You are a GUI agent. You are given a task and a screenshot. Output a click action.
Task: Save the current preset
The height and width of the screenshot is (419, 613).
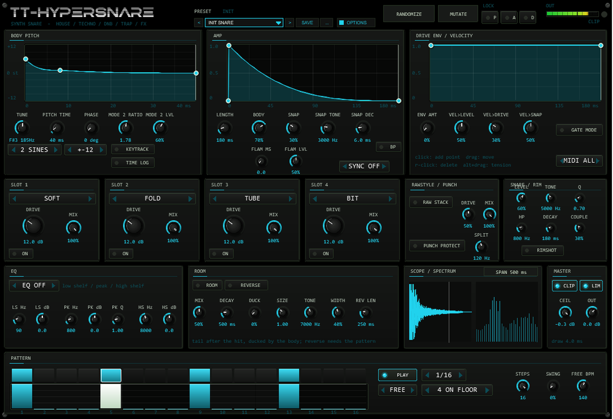[307, 23]
